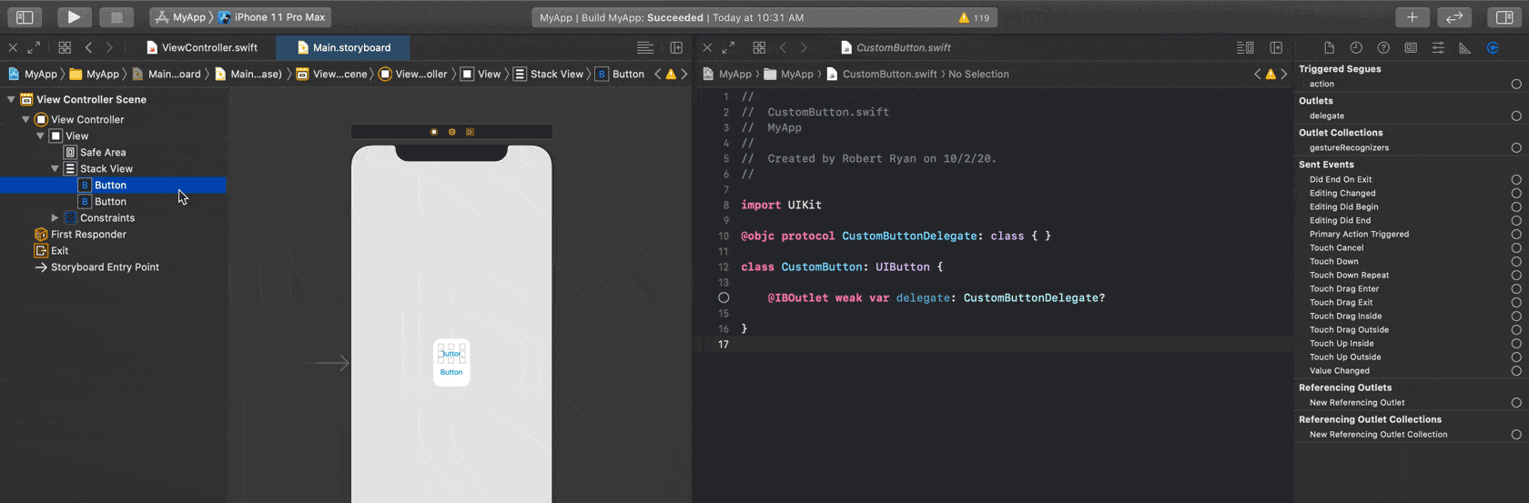Show the File inspector
This screenshot has width=1529, height=503.
(1329, 47)
